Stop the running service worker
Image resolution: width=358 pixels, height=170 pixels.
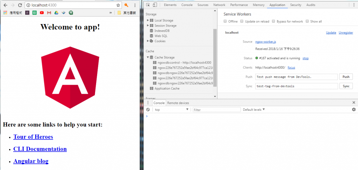coord(306,58)
